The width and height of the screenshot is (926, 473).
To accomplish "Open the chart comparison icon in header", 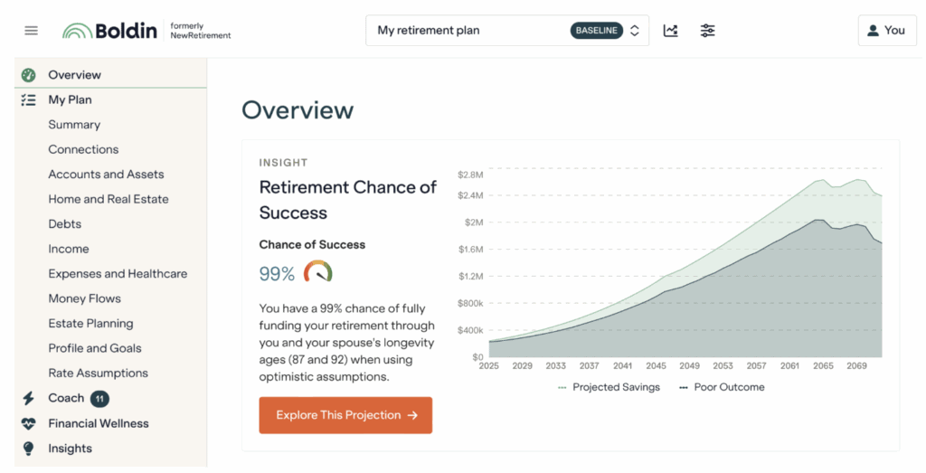I will (x=670, y=31).
